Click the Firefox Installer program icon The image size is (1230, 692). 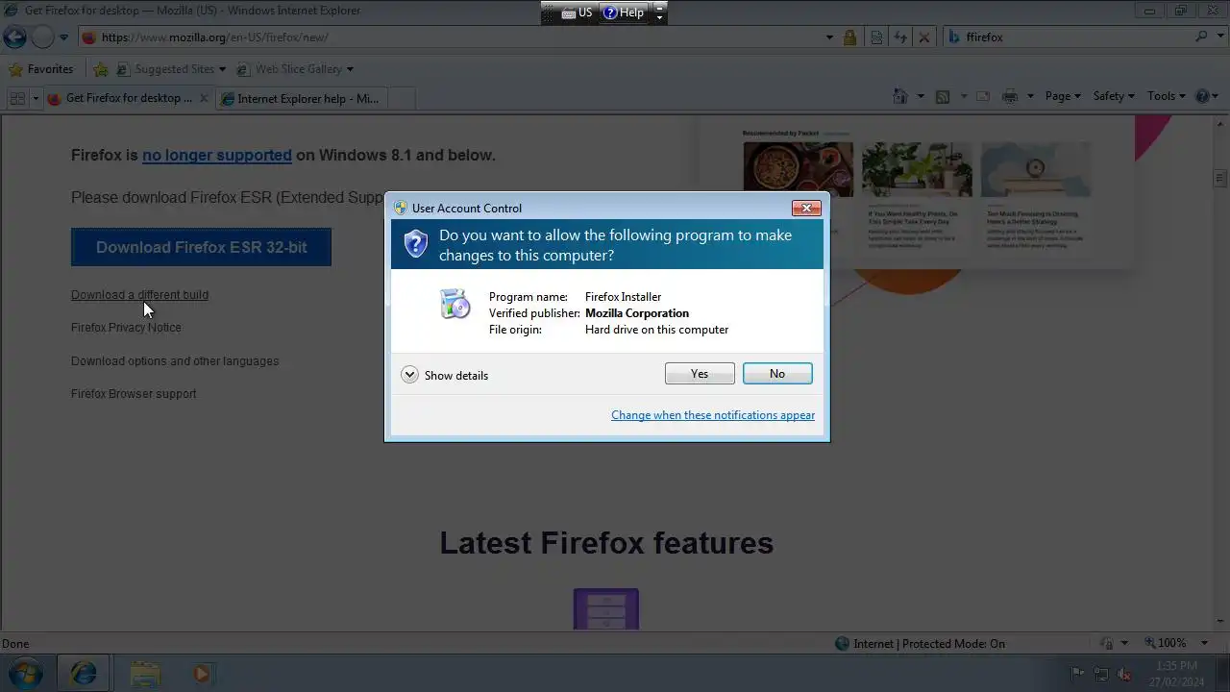pyautogui.click(x=455, y=304)
